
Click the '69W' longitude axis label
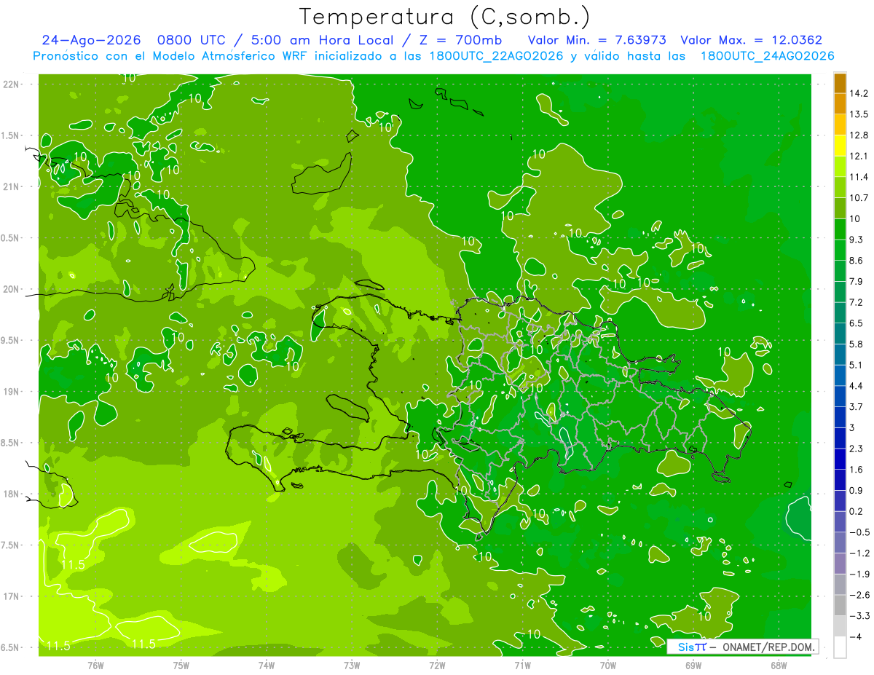pos(693,666)
